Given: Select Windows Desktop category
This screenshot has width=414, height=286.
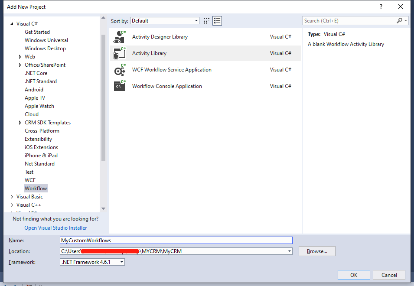Looking at the screenshot, I should pos(45,49).
